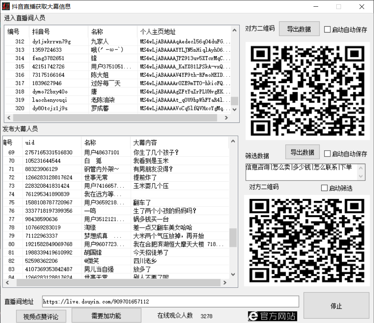Select comment row 80 about 合肥滨湖恒大

[x=116, y=244]
